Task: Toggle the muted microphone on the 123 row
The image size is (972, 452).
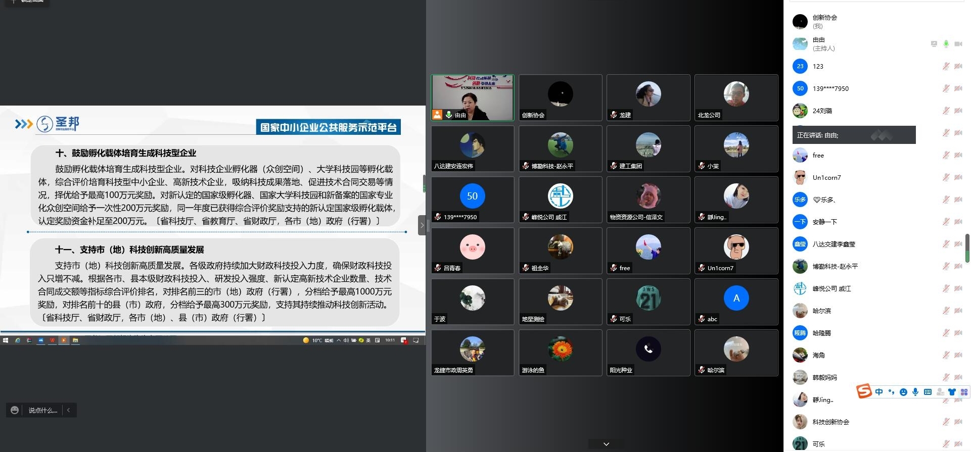Action: (946, 66)
